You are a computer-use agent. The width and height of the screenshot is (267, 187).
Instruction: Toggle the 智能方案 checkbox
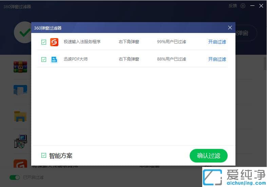44,155
